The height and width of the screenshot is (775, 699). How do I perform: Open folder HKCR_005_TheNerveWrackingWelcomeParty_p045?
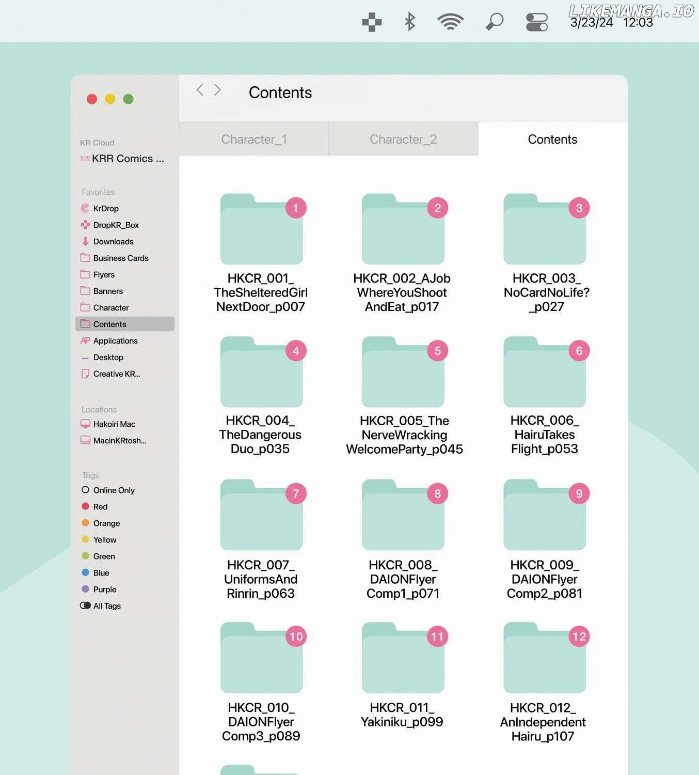click(x=403, y=372)
